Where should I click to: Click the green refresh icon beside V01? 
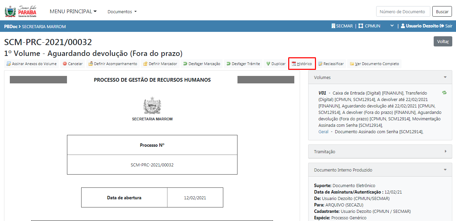[444, 93]
